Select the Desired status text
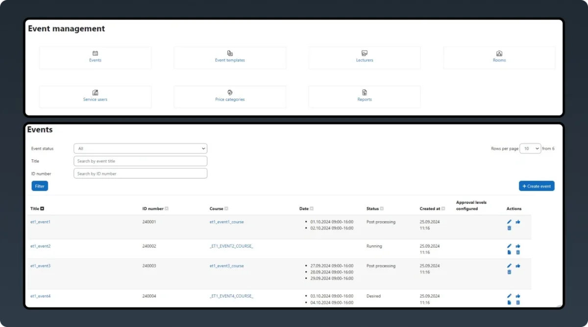 373,296
